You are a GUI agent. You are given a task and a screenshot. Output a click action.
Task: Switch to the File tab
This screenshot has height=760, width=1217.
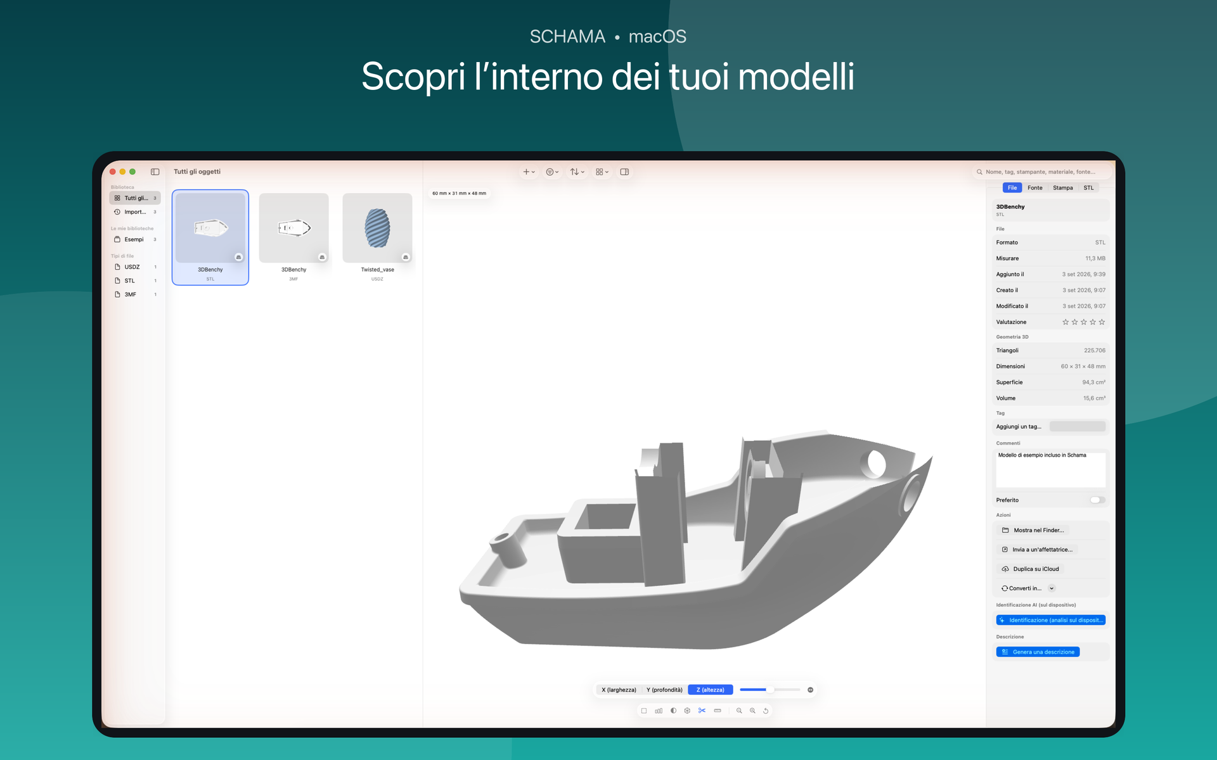[x=1012, y=188]
